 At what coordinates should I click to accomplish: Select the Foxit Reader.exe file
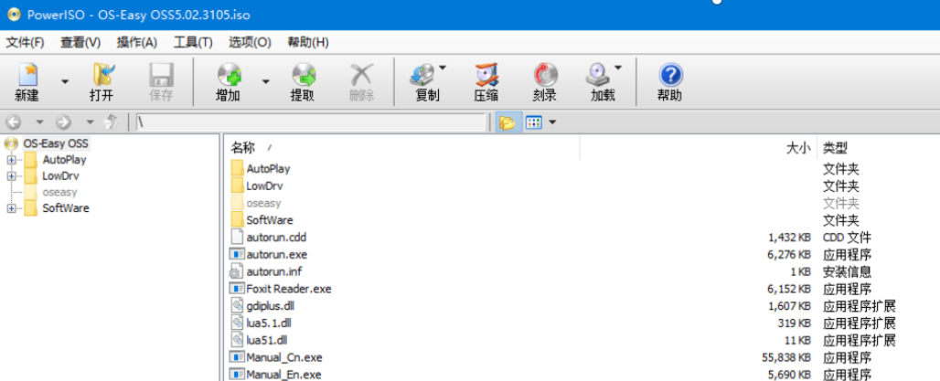288,289
